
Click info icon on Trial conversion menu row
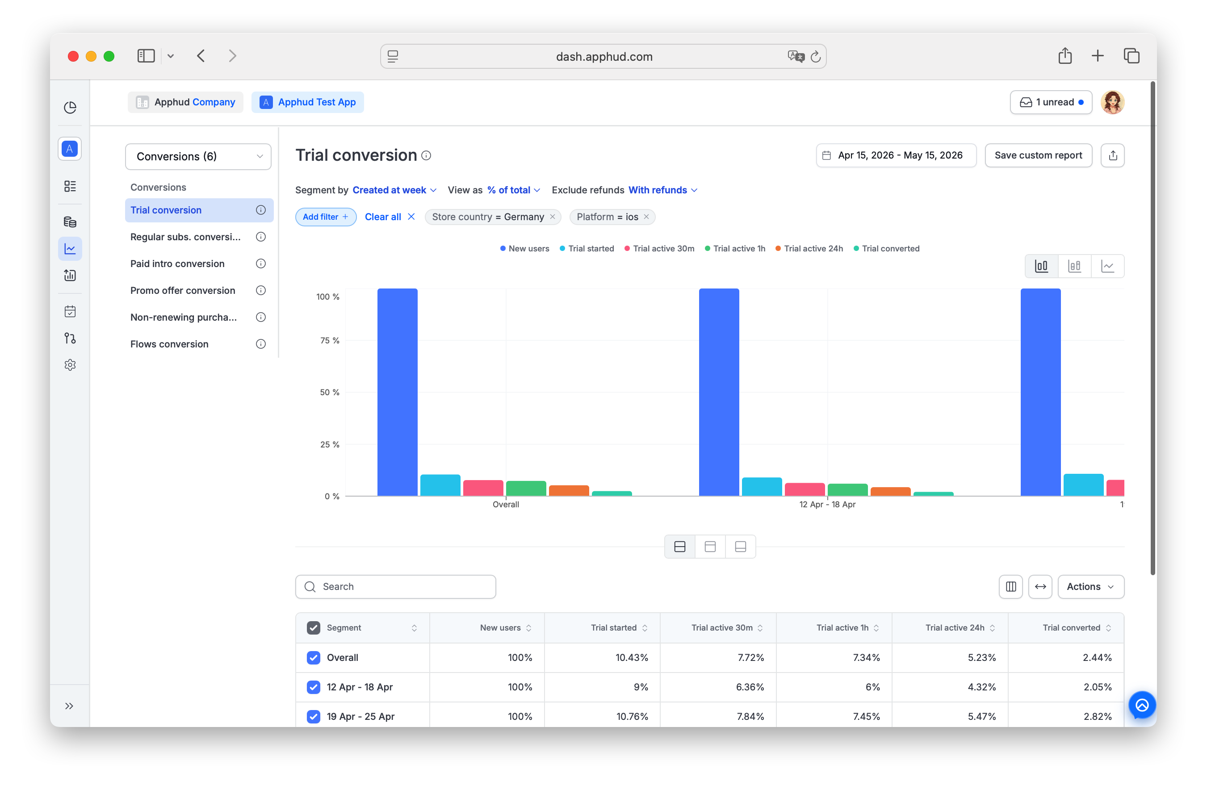pyautogui.click(x=261, y=210)
